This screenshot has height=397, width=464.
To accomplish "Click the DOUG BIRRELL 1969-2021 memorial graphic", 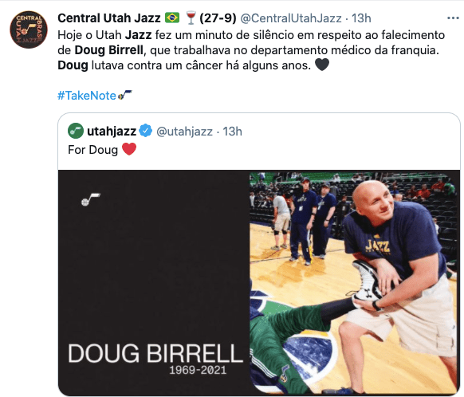I will (154, 283).
